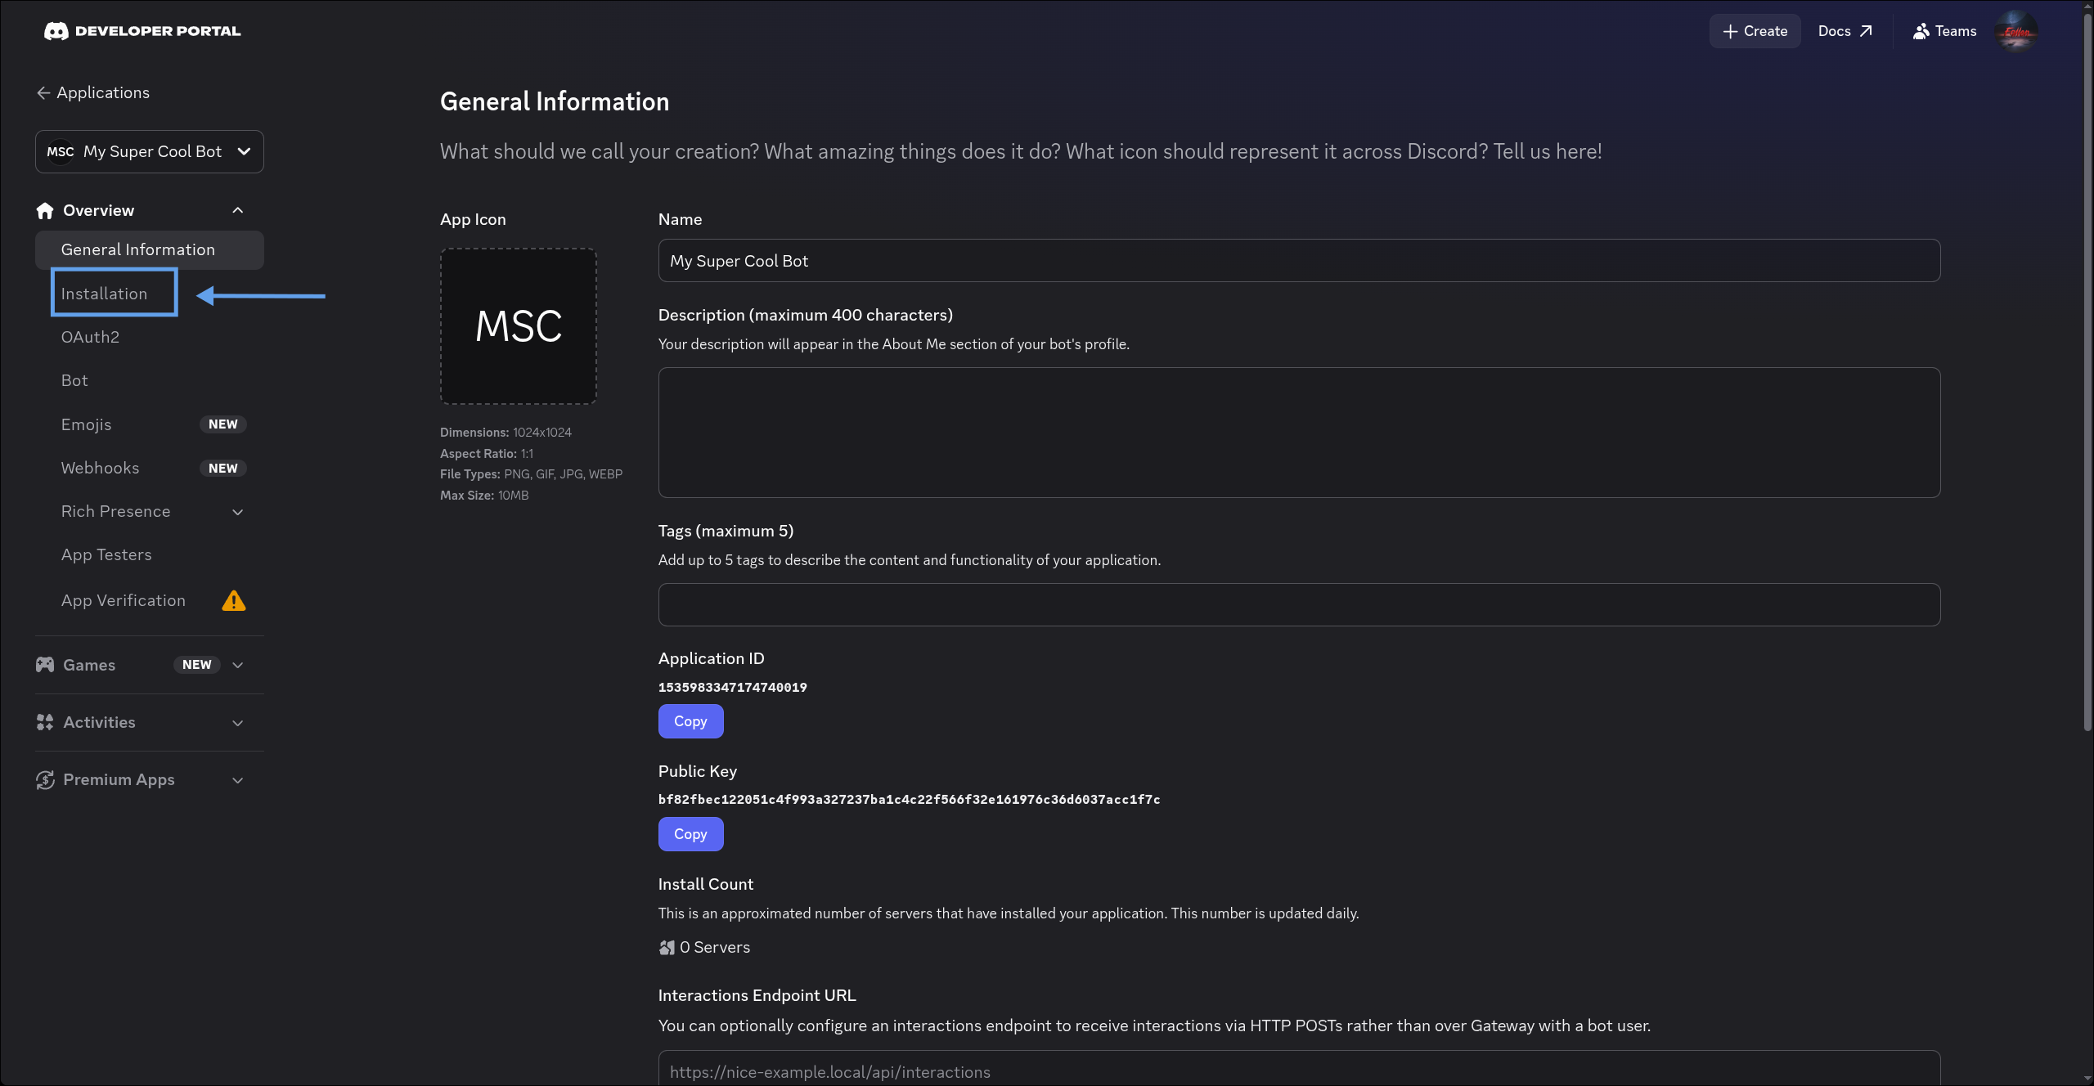The height and width of the screenshot is (1086, 2094).
Task: Collapse the Overview section chevron
Action: tap(238, 211)
